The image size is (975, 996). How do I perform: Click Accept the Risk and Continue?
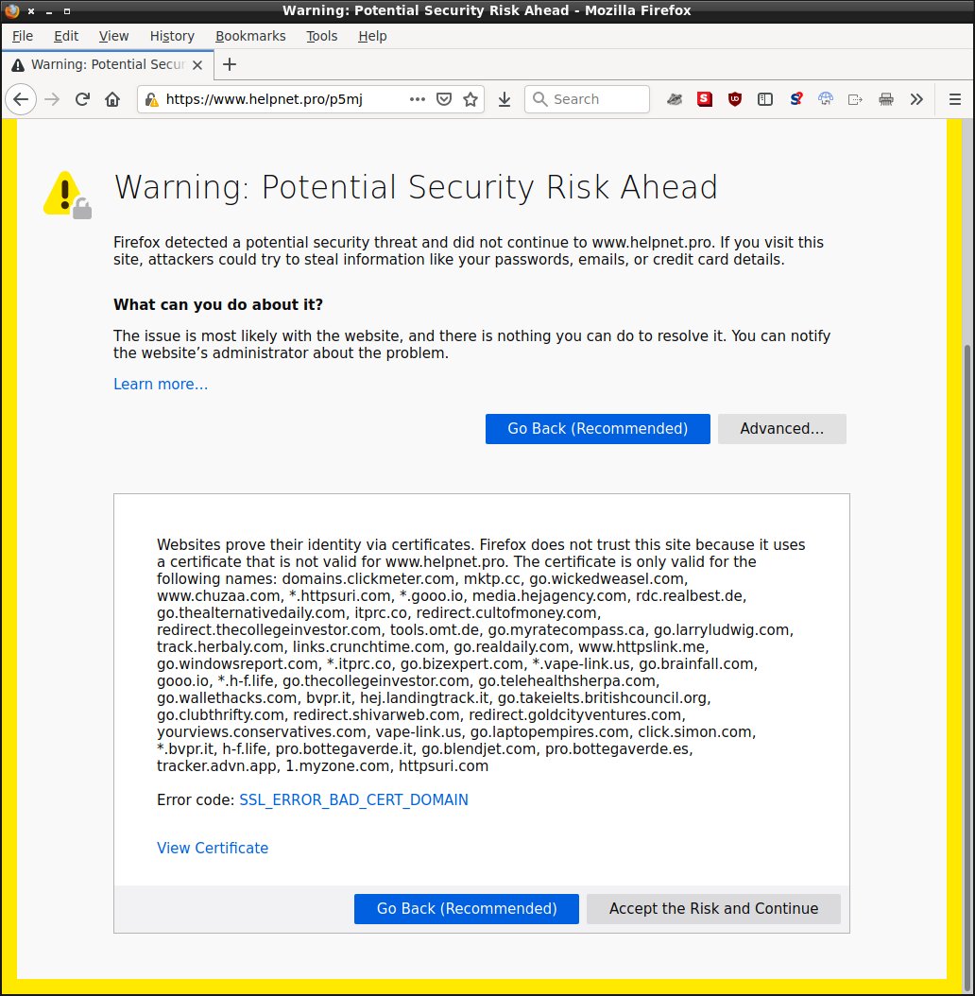pos(713,909)
